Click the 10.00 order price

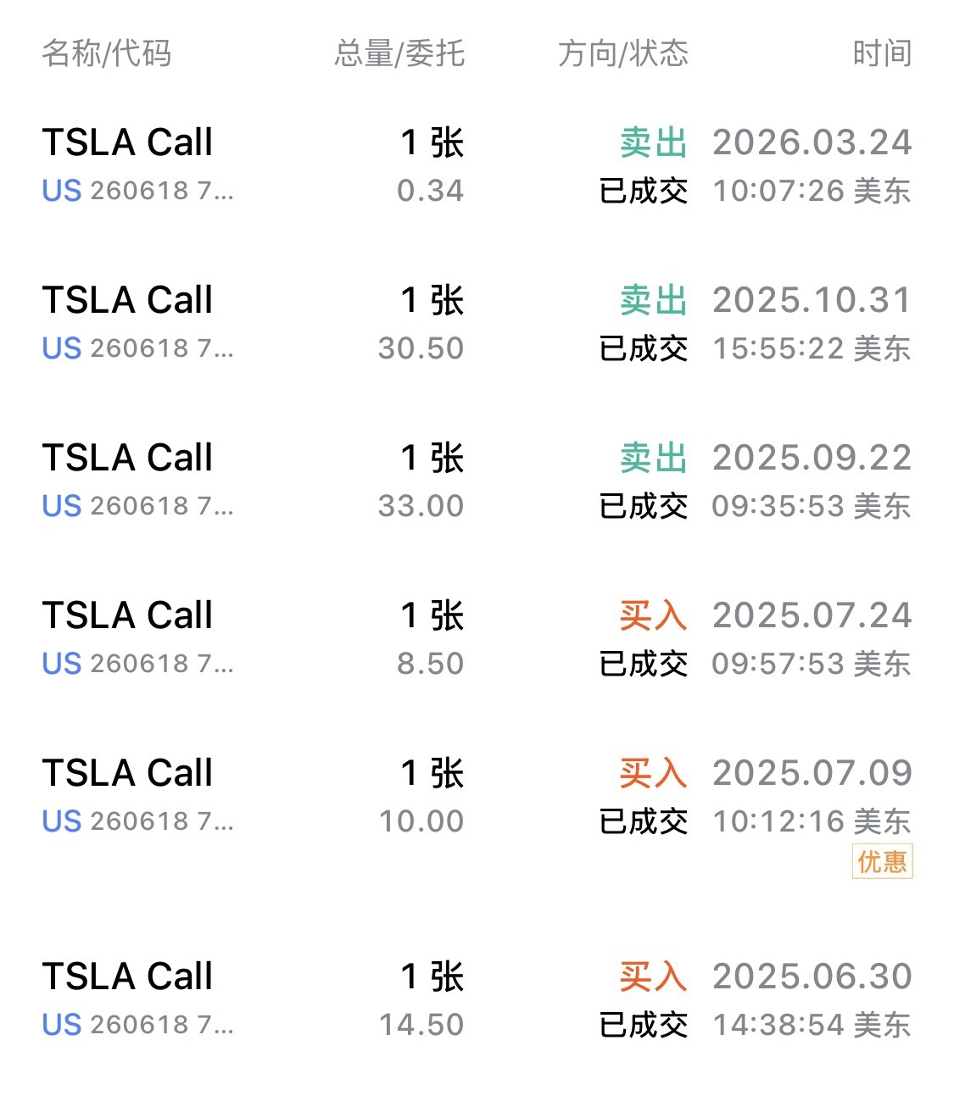(x=421, y=821)
